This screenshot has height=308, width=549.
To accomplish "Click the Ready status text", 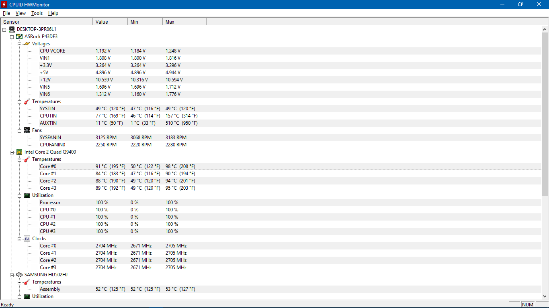I will [8, 305].
